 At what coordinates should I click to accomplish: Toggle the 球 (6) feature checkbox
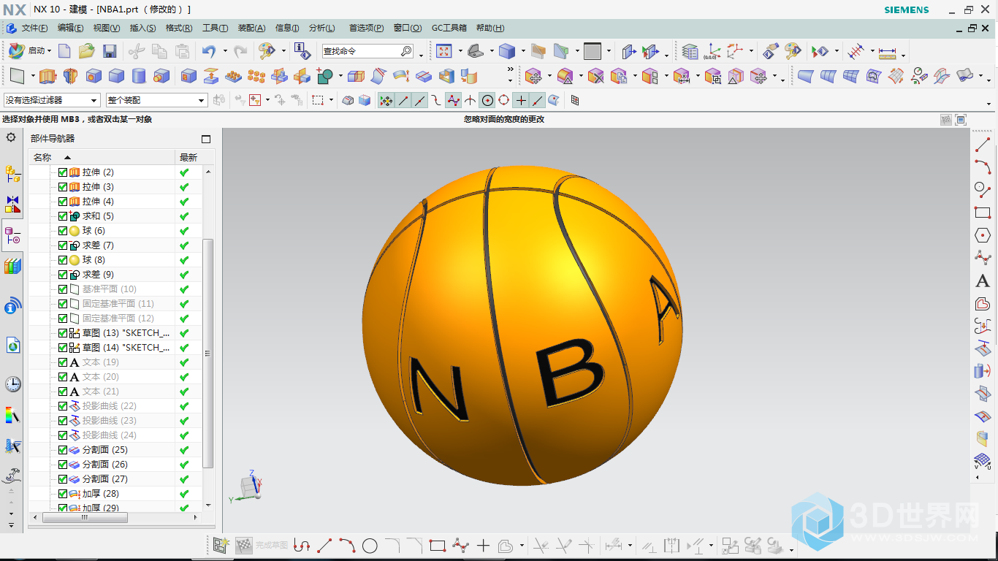(x=62, y=231)
